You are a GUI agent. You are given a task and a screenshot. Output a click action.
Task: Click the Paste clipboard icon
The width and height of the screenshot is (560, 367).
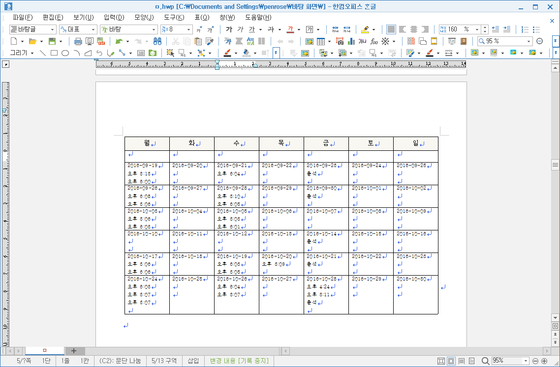coord(198,41)
